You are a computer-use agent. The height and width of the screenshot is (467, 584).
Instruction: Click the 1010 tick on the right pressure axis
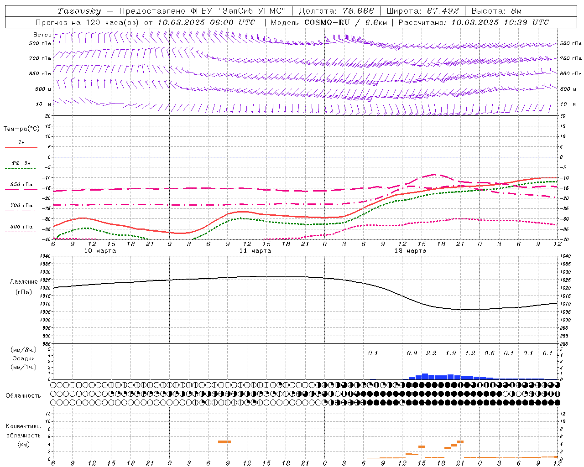pos(565,304)
